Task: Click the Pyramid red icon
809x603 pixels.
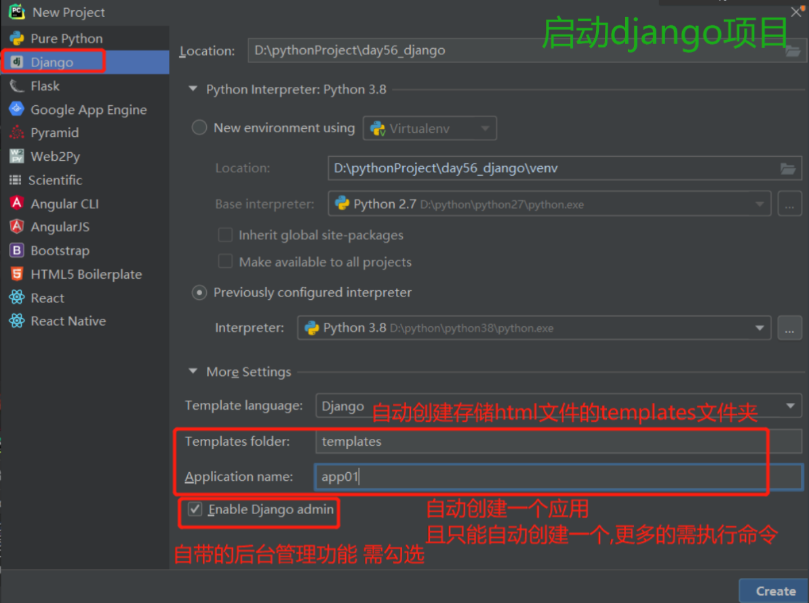Action: pos(16,132)
